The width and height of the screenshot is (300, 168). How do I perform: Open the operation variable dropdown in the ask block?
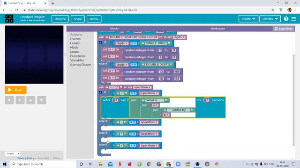[142, 87]
